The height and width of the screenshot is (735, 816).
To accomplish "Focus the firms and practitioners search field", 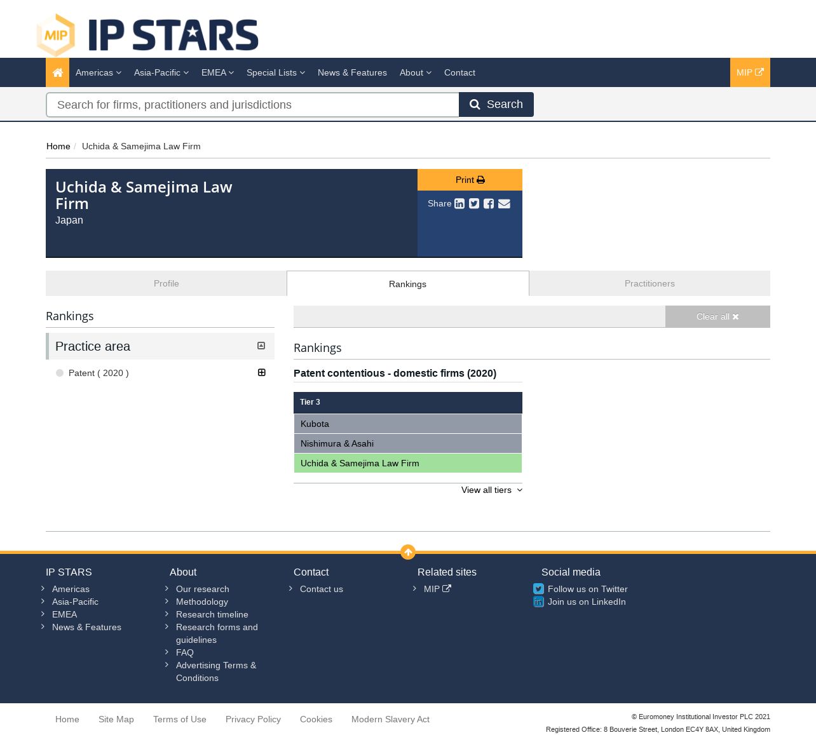I will [x=252, y=105].
